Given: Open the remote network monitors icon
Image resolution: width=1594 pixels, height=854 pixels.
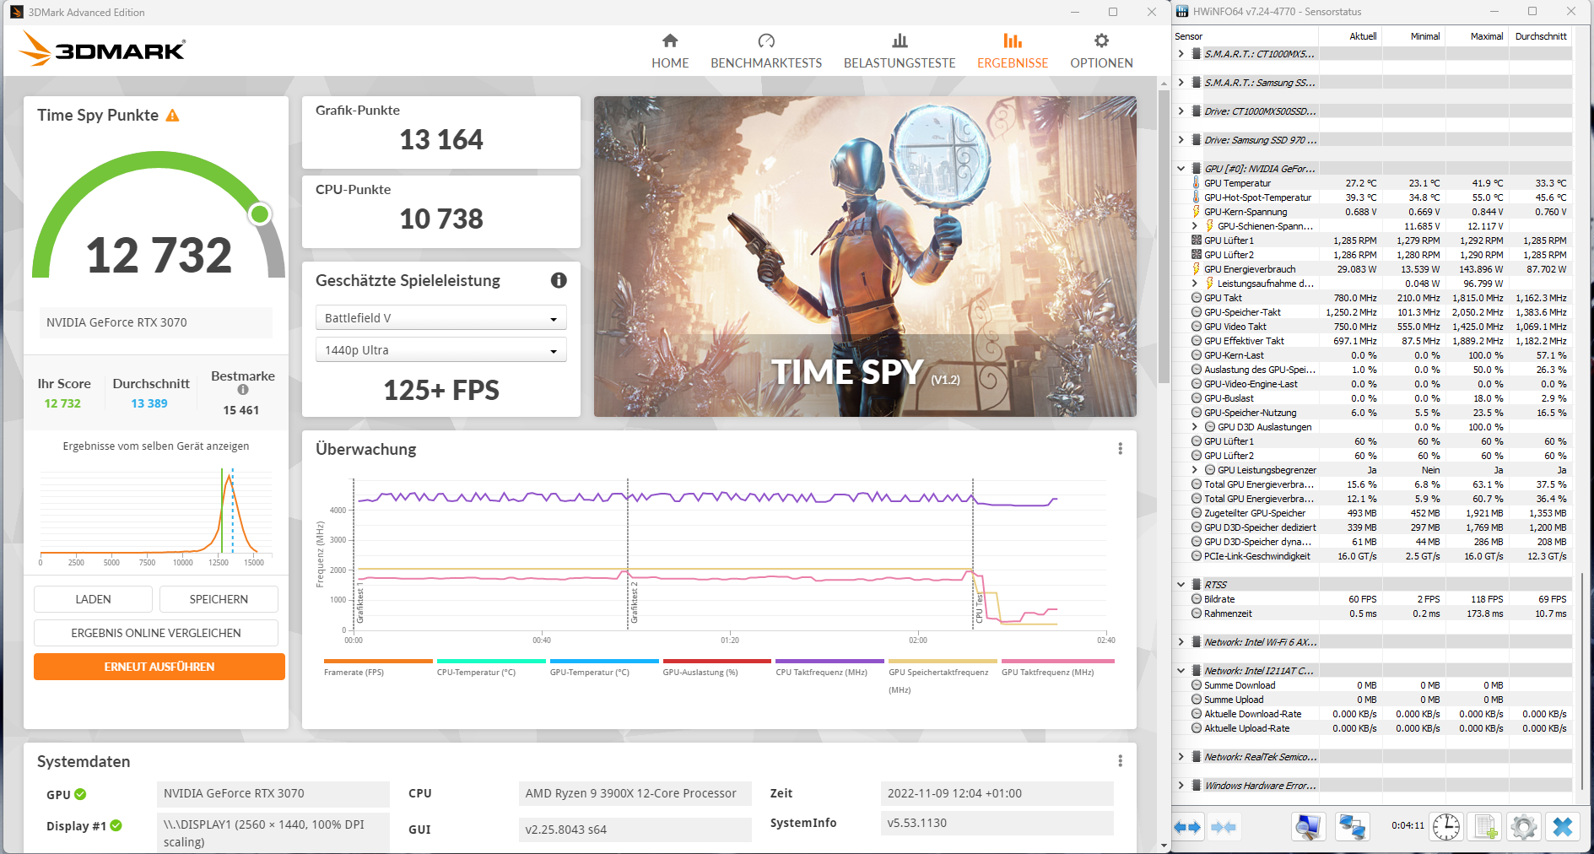Looking at the screenshot, I should 1353,827.
